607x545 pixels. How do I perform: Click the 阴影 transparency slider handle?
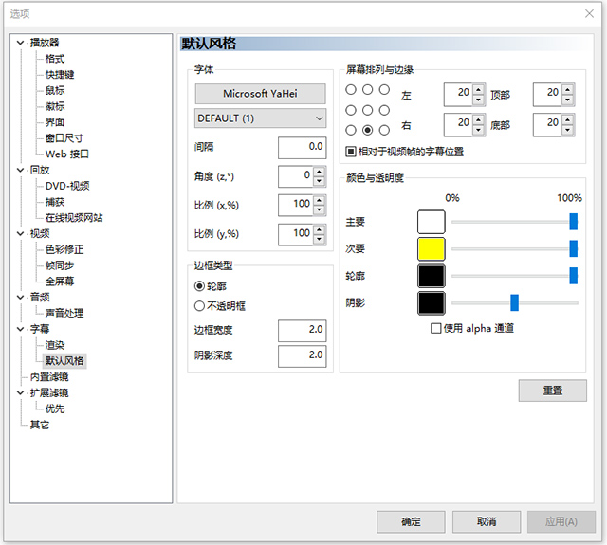coord(514,302)
